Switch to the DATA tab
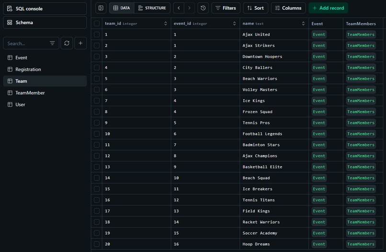This screenshot has height=252, width=386. point(122,8)
